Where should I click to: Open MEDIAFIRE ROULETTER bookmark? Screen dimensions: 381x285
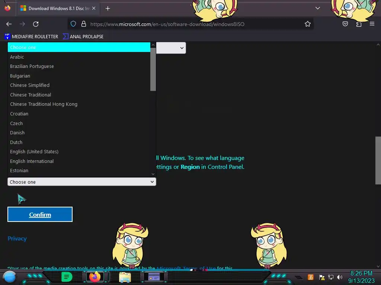31,37
